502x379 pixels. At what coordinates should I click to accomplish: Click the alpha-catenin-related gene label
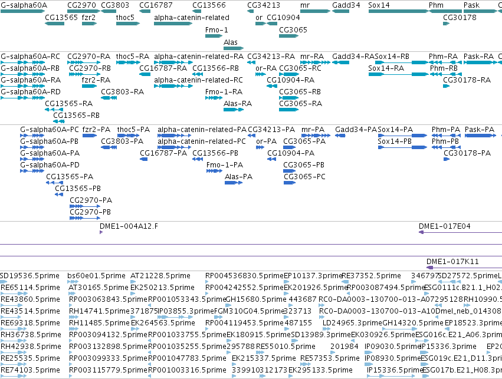coord(192,18)
